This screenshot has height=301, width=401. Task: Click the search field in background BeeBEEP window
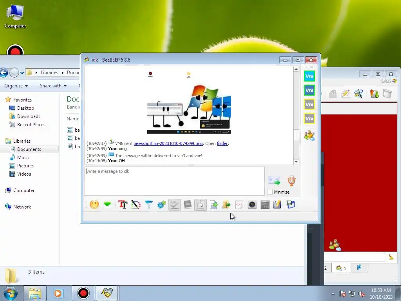click(x=354, y=257)
